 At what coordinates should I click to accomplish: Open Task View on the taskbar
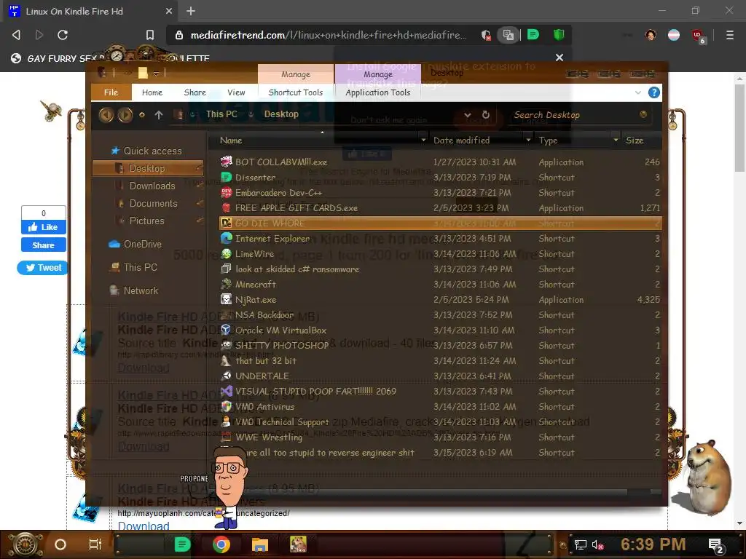click(x=95, y=544)
